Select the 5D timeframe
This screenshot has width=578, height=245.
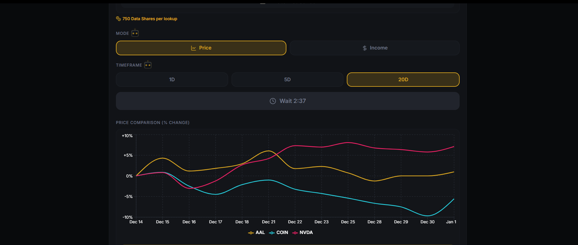click(x=287, y=79)
